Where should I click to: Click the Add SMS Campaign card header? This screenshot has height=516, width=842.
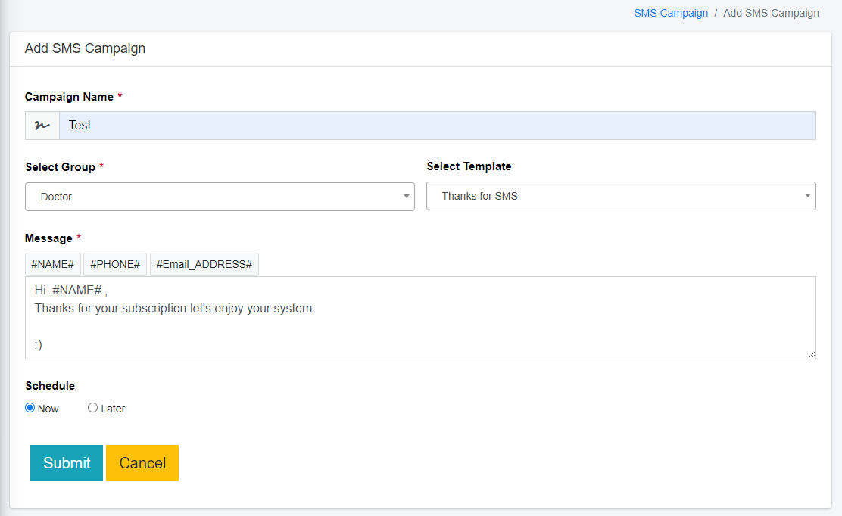pyautogui.click(x=85, y=48)
